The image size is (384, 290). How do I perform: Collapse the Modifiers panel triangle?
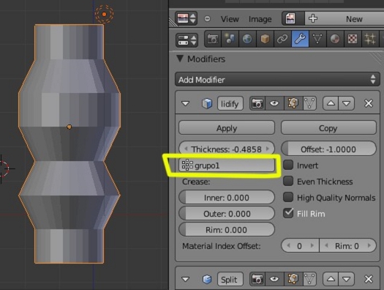pos(180,59)
